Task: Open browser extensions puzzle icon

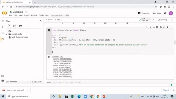Action: 165,7
